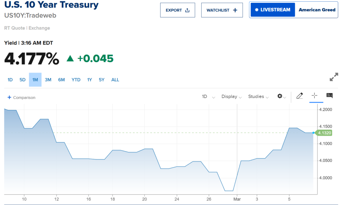This screenshot has height=205, width=340.
Task: Expand chart to fullscreen view
Action: tap(333, 77)
